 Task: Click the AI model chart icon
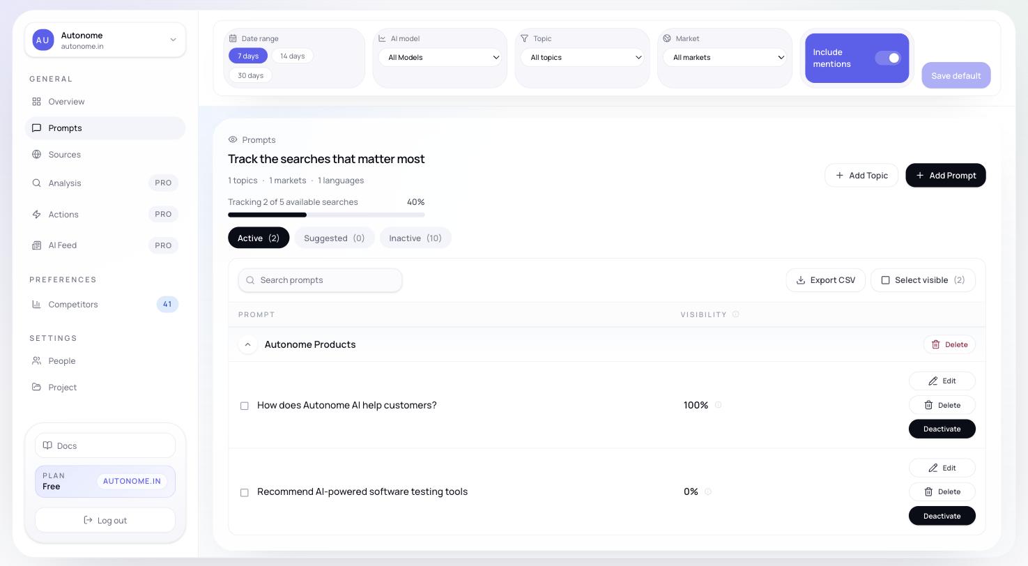click(x=382, y=38)
